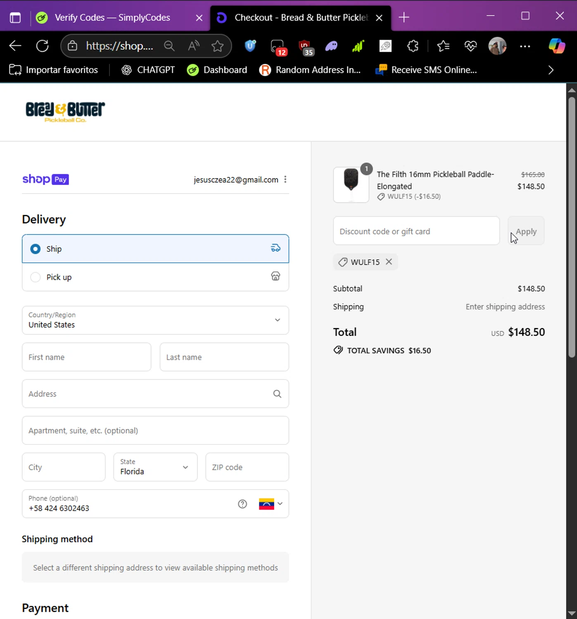This screenshot has width=577, height=619.
Task: Open account options three-dot menu beside email
Action: [x=285, y=180]
